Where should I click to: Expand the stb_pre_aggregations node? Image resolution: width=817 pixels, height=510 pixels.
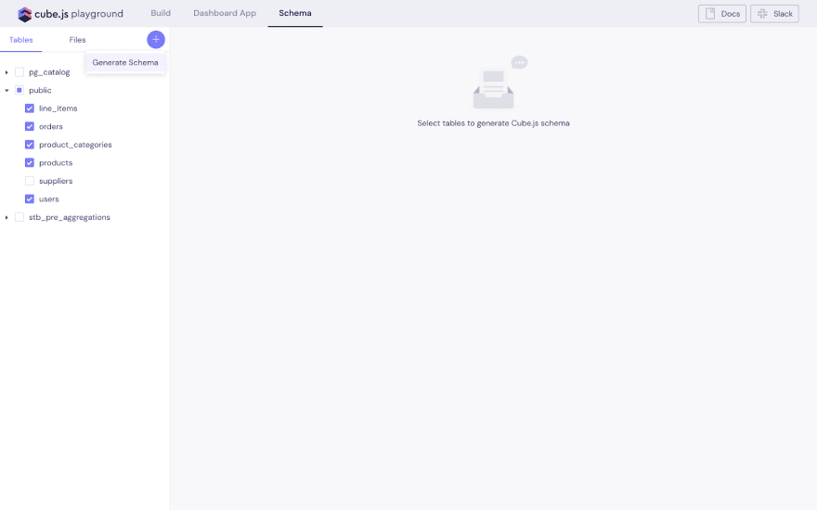click(6, 218)
